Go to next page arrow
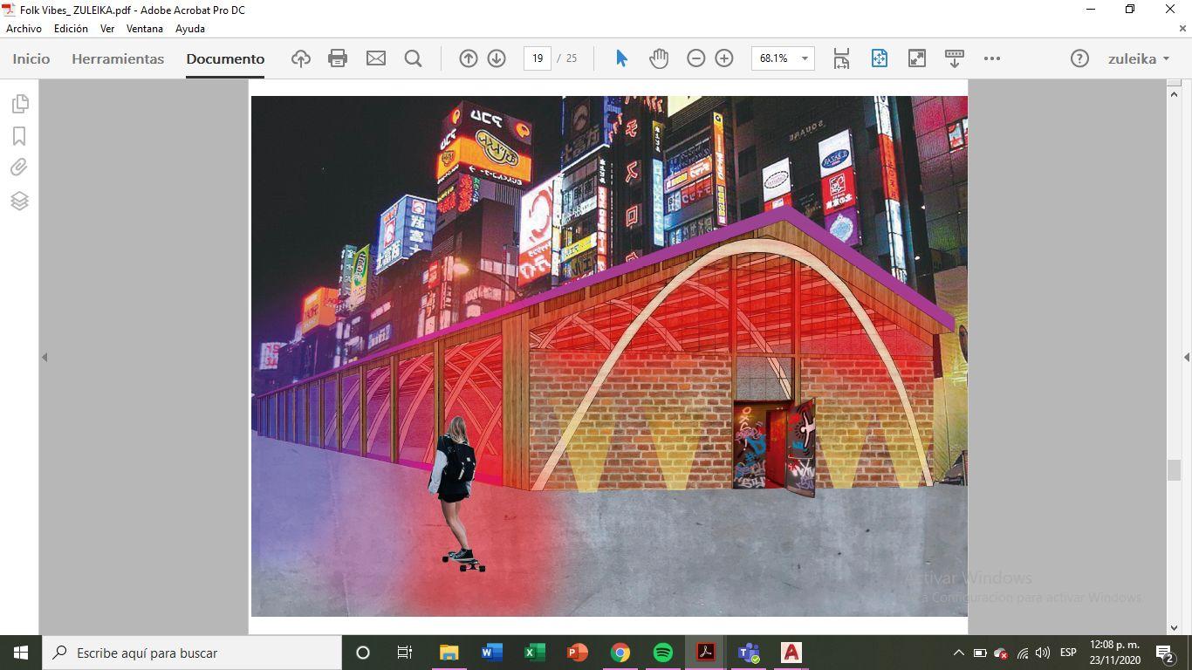 tap(497, 58)
